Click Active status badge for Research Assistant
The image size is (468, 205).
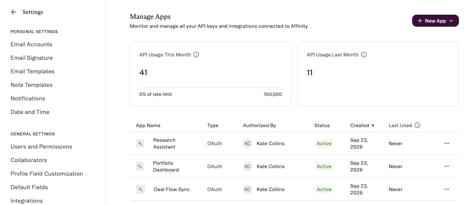324,143
